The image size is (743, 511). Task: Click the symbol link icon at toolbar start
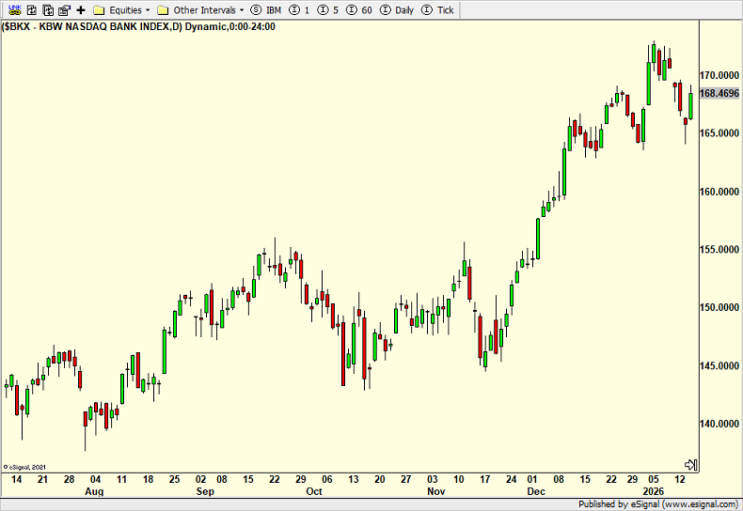pos(12,9)
